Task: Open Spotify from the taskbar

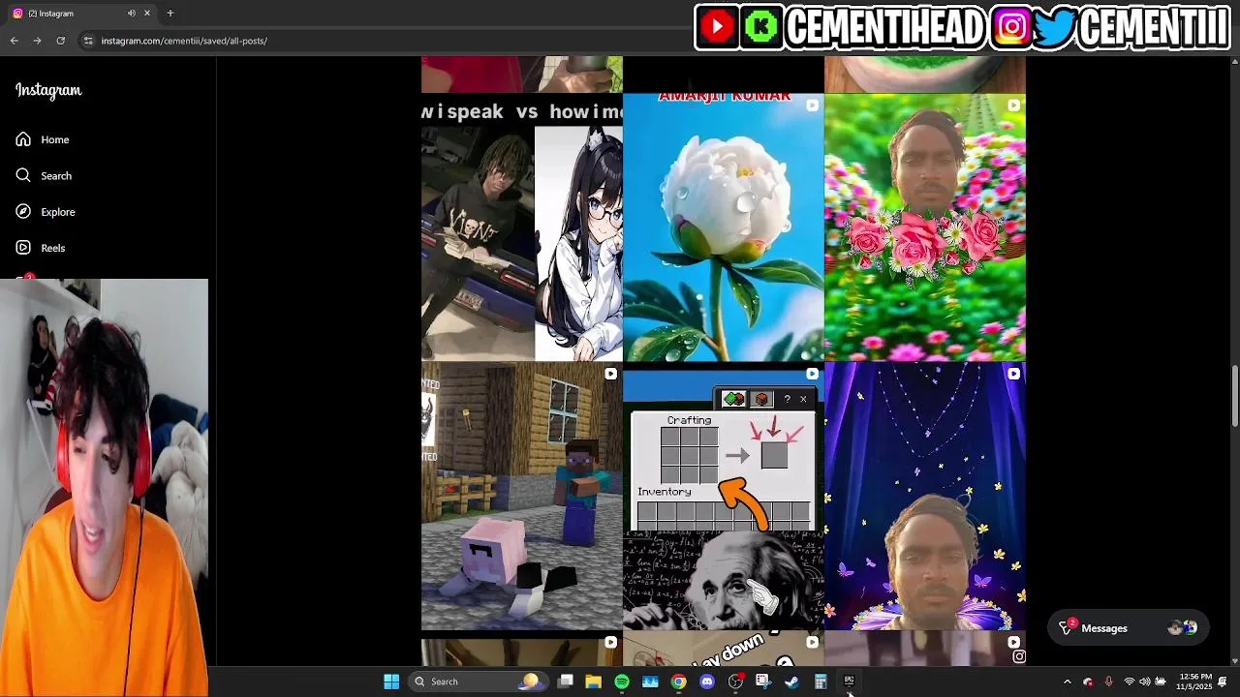Action: coord(622,682)
